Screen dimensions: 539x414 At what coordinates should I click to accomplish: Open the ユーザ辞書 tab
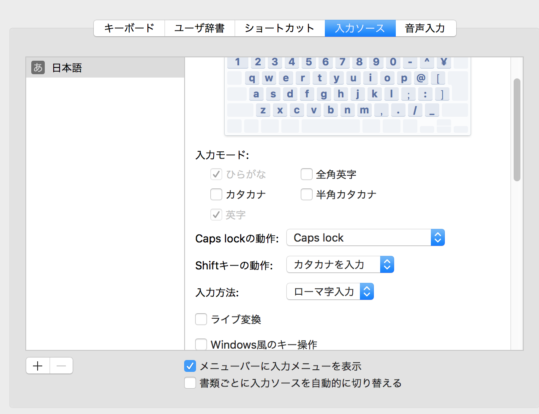(x=199, y=28)
